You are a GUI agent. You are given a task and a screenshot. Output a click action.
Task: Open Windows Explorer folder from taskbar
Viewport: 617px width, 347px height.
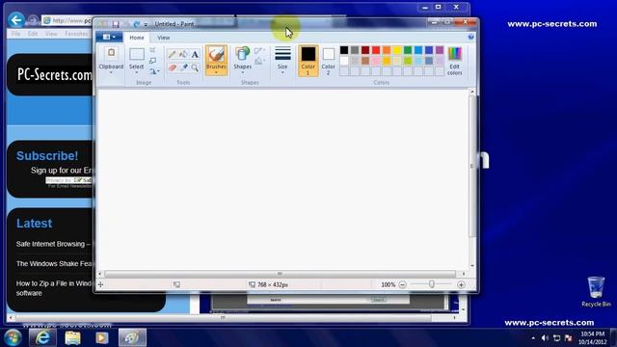72,337
